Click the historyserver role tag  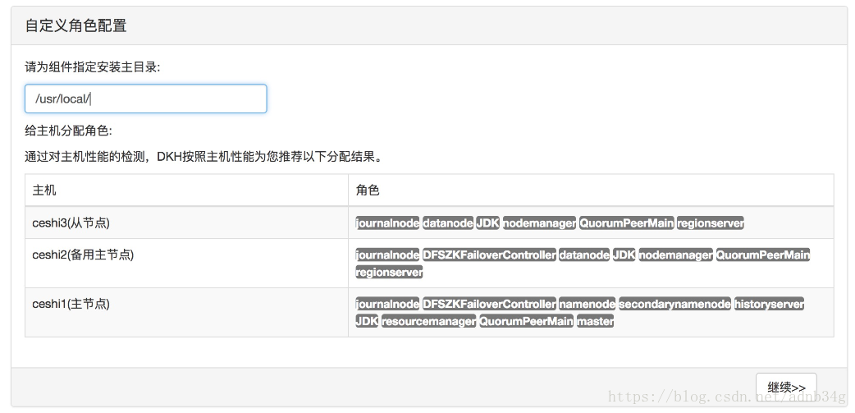pyautogui.click(x=769, y=304)
